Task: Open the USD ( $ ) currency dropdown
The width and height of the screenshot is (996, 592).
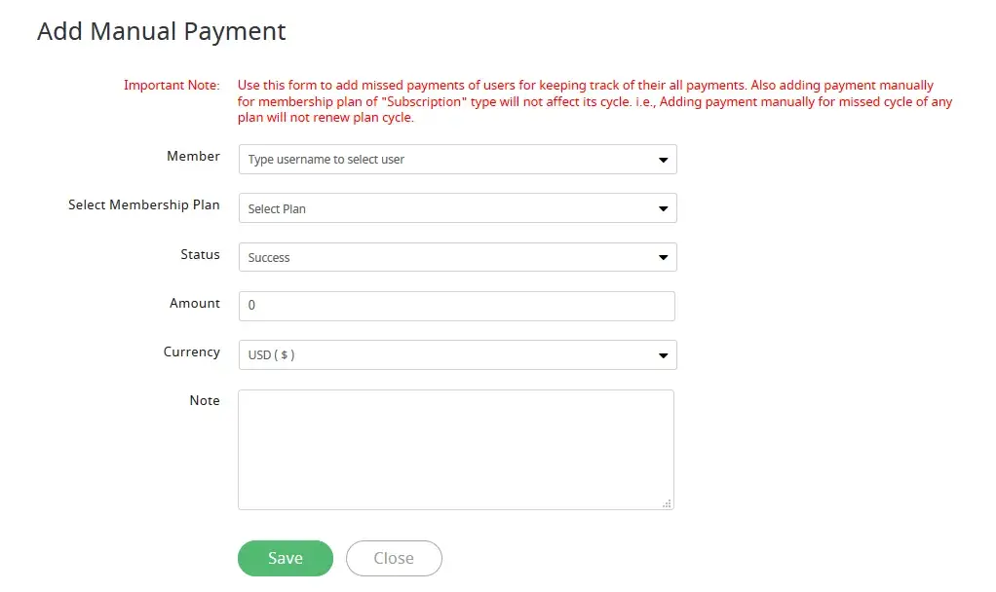Action: (x=448, y=354)
